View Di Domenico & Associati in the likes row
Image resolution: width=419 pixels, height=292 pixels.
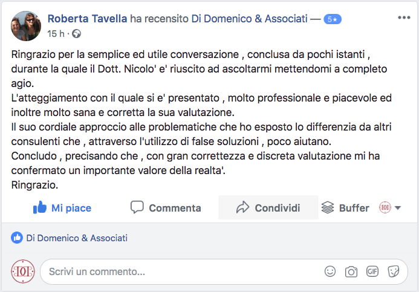pyautogui.click(x=77, y=238)
